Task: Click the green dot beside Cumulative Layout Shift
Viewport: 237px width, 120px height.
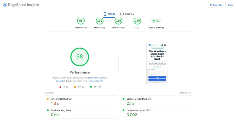Action: [x=123, y=110]
